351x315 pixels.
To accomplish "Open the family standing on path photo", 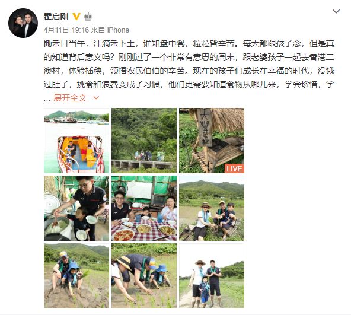I will pyautogui.click(x=212, y=276).
